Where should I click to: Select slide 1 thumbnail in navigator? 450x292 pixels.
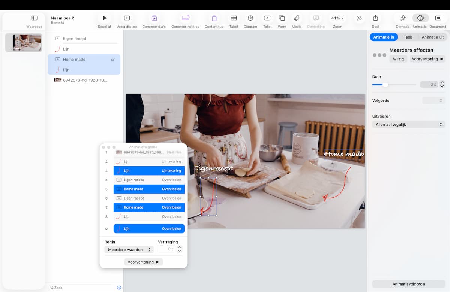pyautogui.click(x=24, y=43)
